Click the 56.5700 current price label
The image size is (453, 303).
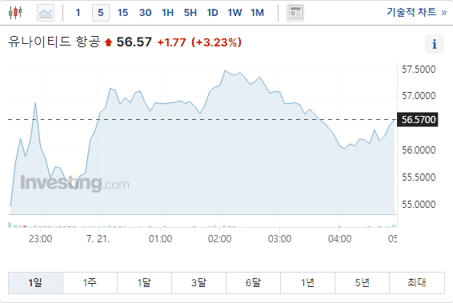tap(418, 119)
